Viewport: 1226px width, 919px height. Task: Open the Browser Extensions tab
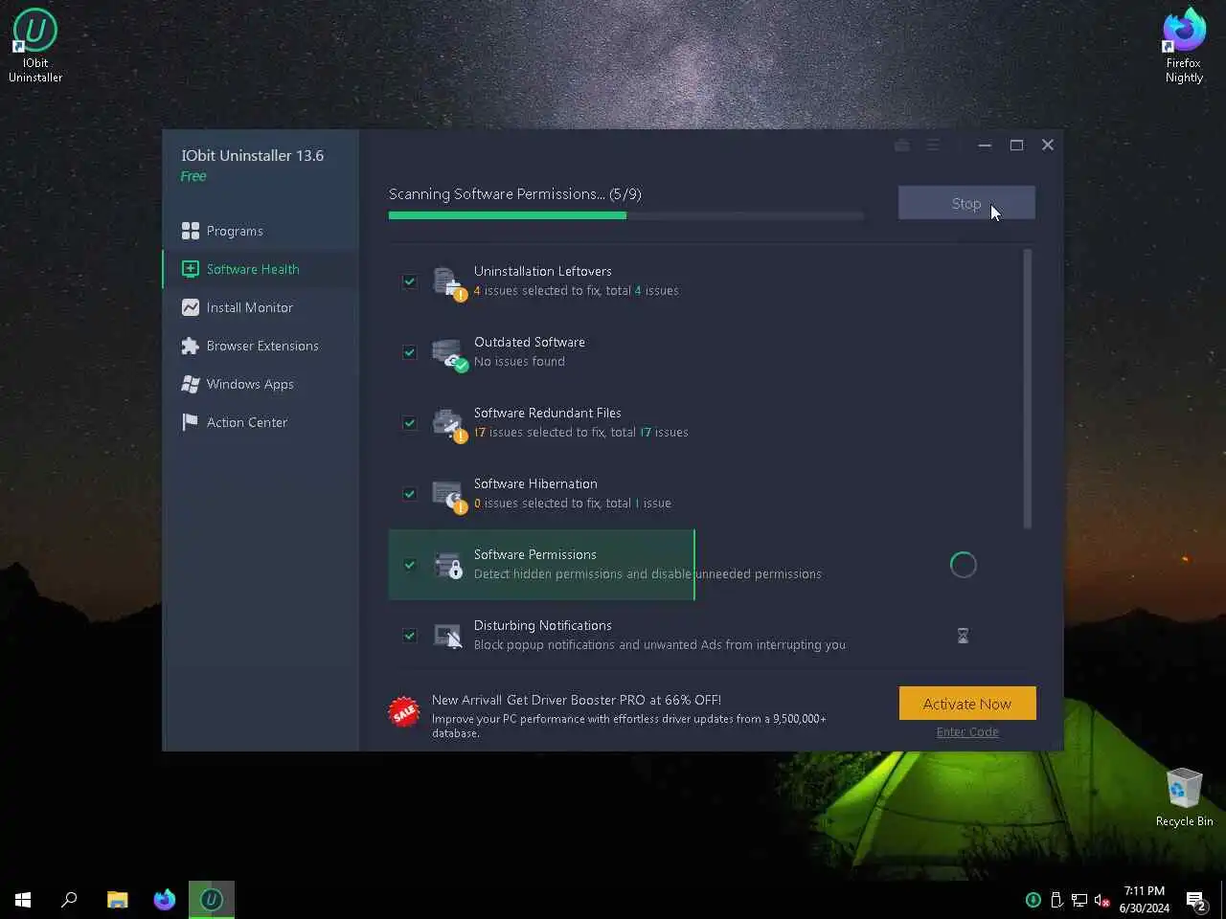[261, 346]
